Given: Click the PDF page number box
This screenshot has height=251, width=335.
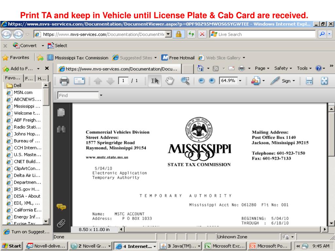Looking at the screenshot, I should (x=123, y=81).
